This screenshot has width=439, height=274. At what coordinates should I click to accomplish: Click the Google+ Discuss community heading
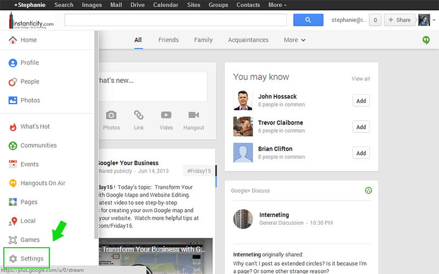point(250,191)
